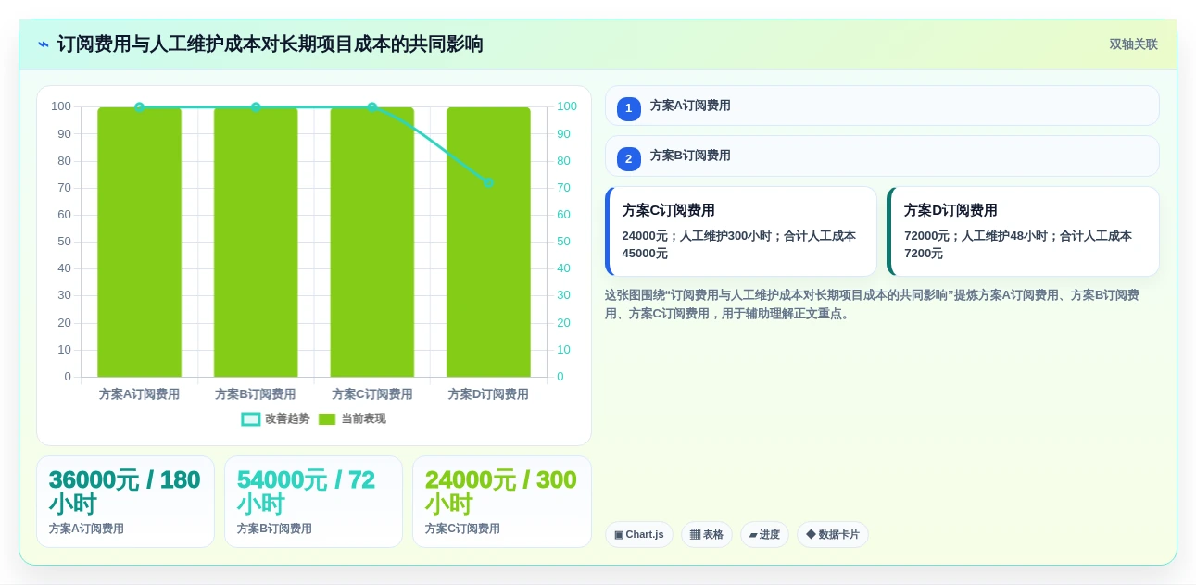Click the x-axis label 方案C订阅费用
Image resolution: width=1196 pixels, height=585 pixels.
pos(372,394)
